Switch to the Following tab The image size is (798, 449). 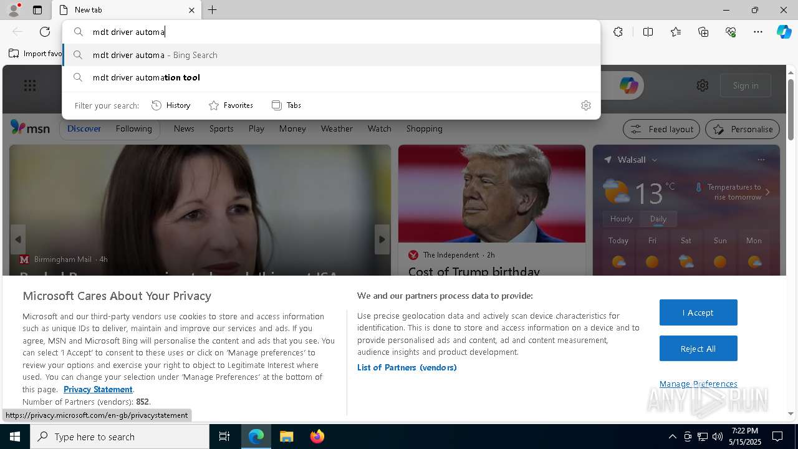[x=133, y=128]
